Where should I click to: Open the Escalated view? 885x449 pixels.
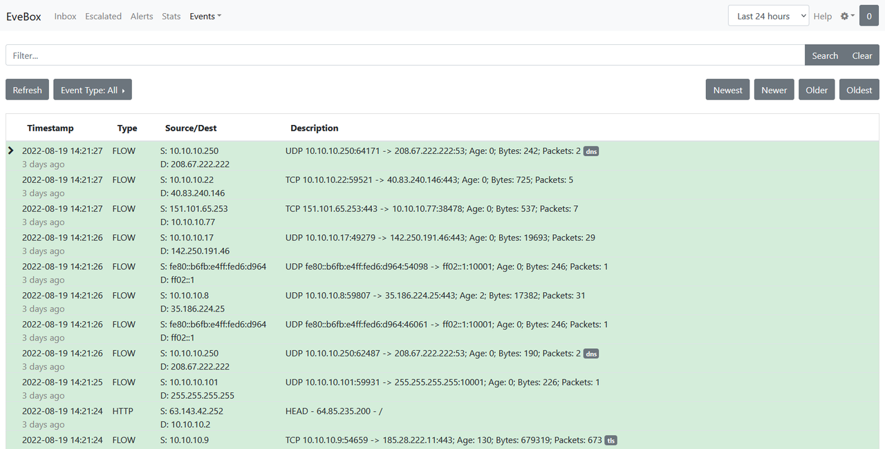point(103,16)
